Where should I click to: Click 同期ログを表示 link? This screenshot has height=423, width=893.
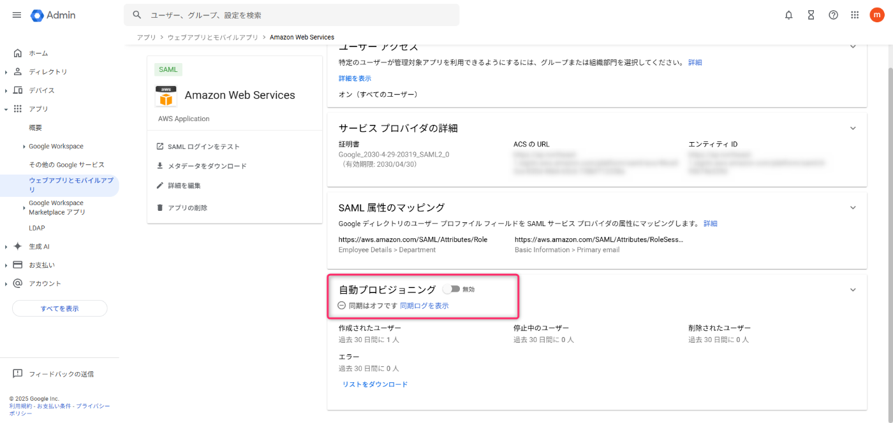[424, 306]
